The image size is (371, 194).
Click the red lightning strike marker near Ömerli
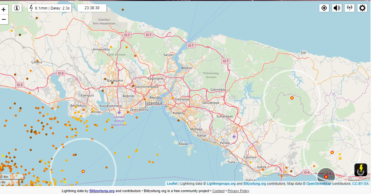click(292, 98)
